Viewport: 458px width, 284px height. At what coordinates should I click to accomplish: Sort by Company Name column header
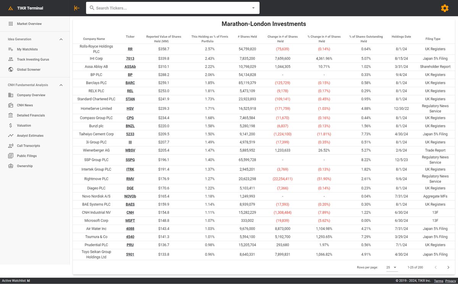tap(94, 39)
